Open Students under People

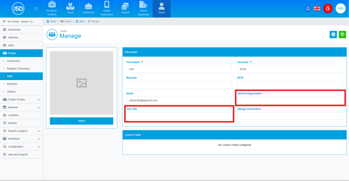(21, 84)
